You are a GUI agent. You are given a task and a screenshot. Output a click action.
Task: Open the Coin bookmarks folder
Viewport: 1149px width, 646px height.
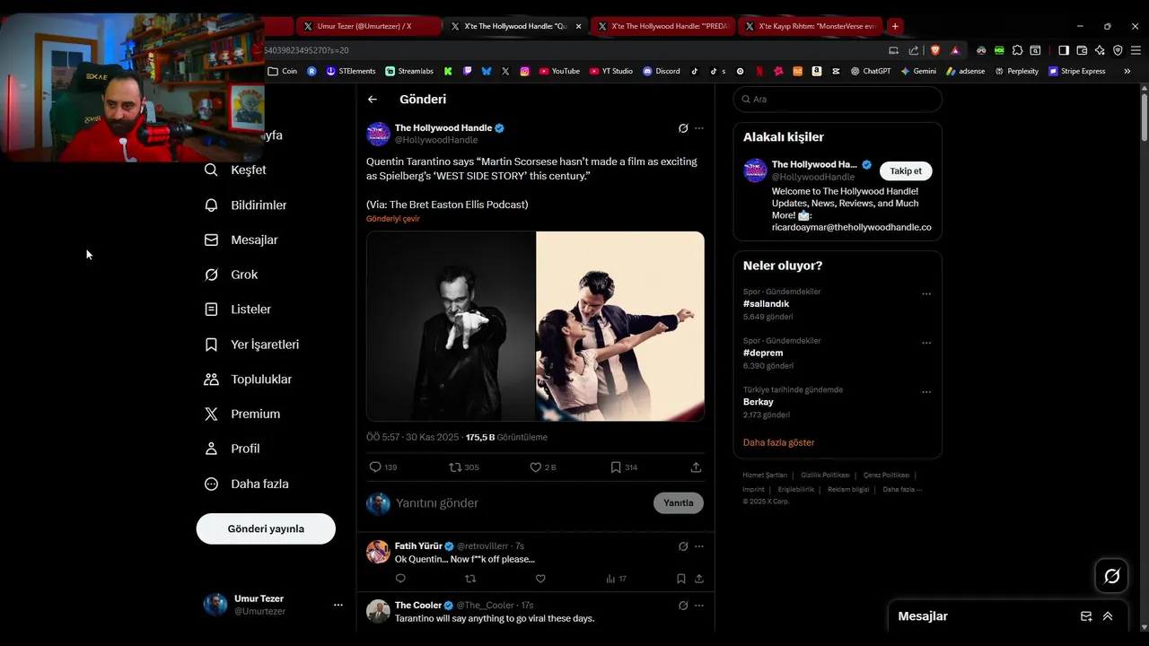[283, 71]
